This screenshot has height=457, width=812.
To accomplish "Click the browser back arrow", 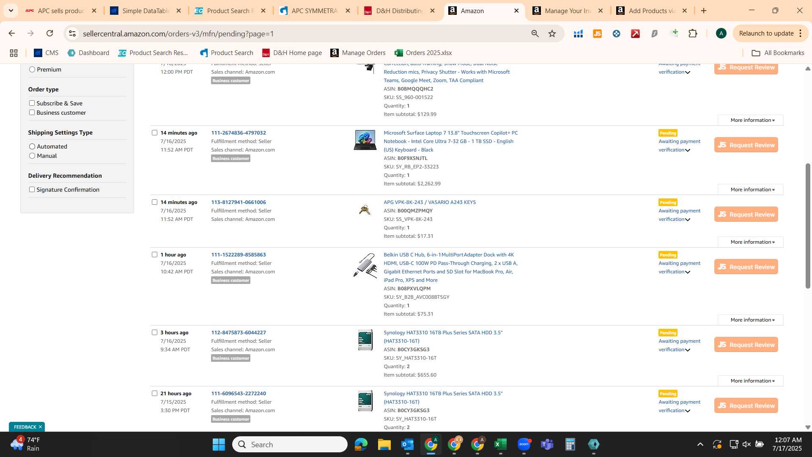I will click(x=11, y=33).
